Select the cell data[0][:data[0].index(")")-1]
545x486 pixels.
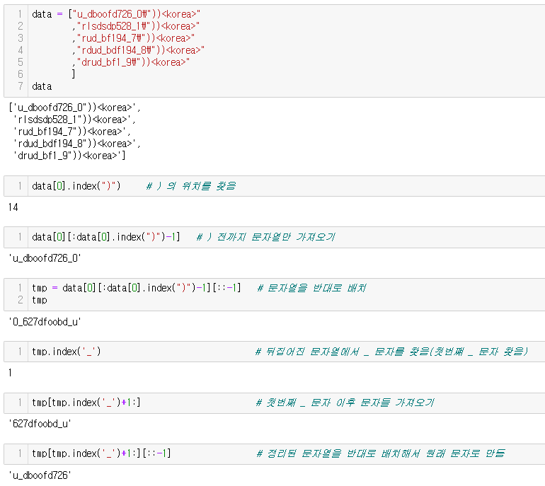pos(275,237)
